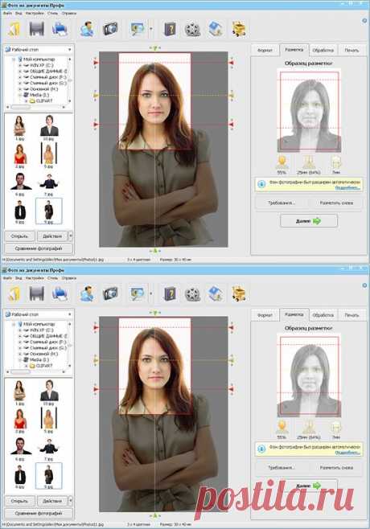The image size is (370, 529).
Task: Click the 7мм margin icon in top window
Action: pos(336,162)
